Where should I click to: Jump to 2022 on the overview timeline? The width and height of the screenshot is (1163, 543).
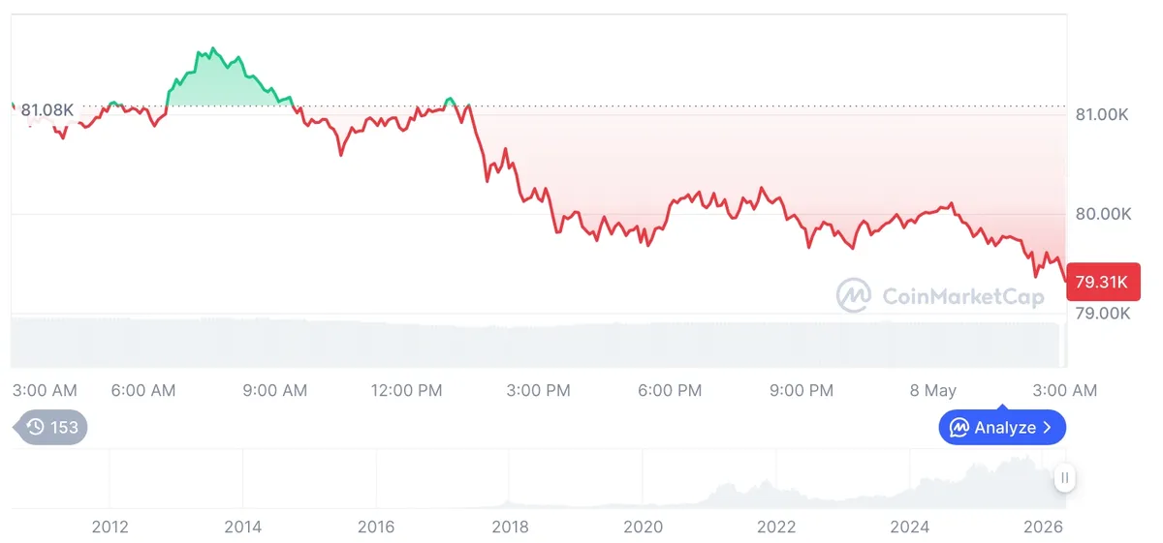pyautogui.click(x=776, y=528)
